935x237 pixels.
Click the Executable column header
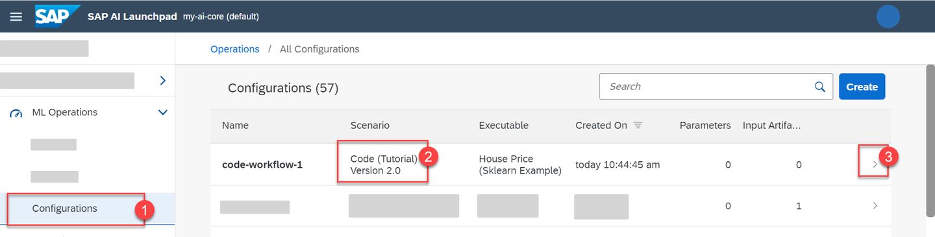pos(504,126)
